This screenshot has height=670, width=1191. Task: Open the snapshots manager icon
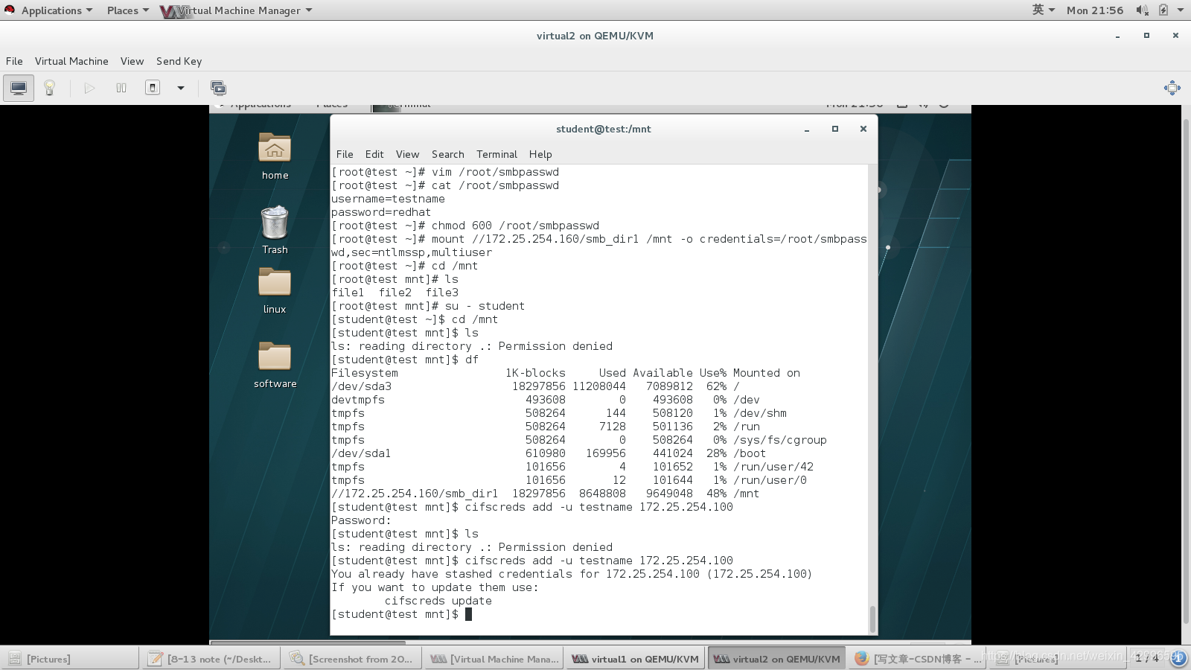(x=218, y=88)
